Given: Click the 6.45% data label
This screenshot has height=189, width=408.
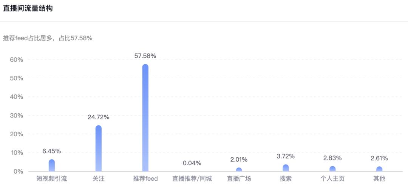Looking at the screenshot, I should pyautogui.click(x=52, y=151).
